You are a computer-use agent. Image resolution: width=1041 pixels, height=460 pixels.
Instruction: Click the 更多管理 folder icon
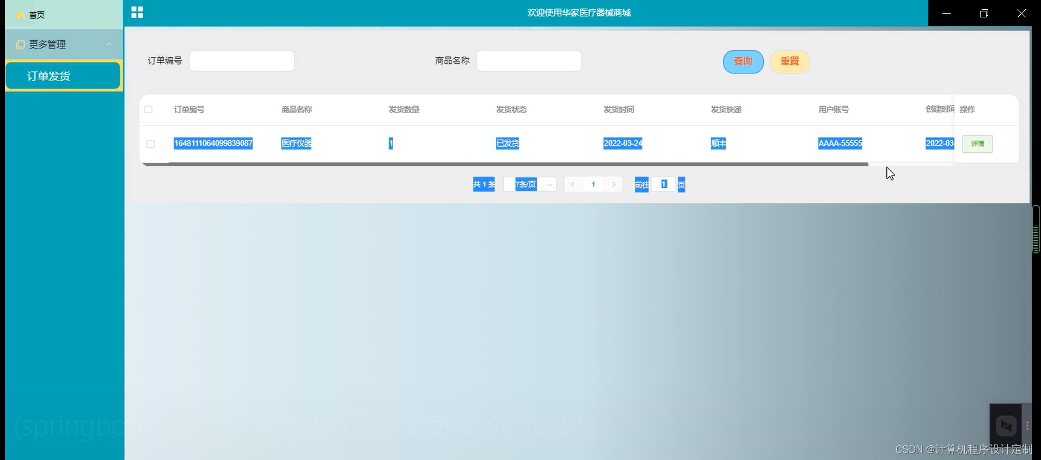point(20,45)
